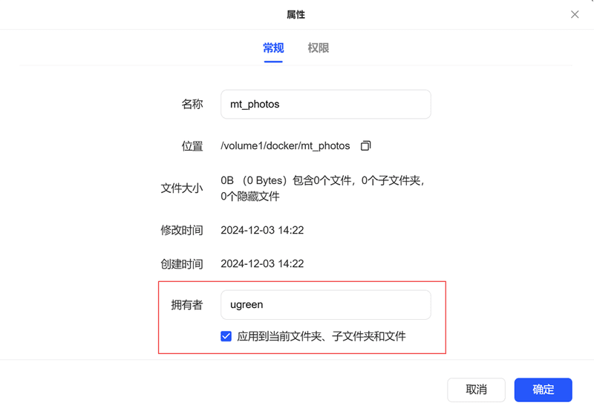
Task: Select the path /volume1/docker/mt_photos
Action: coord(285,145)
